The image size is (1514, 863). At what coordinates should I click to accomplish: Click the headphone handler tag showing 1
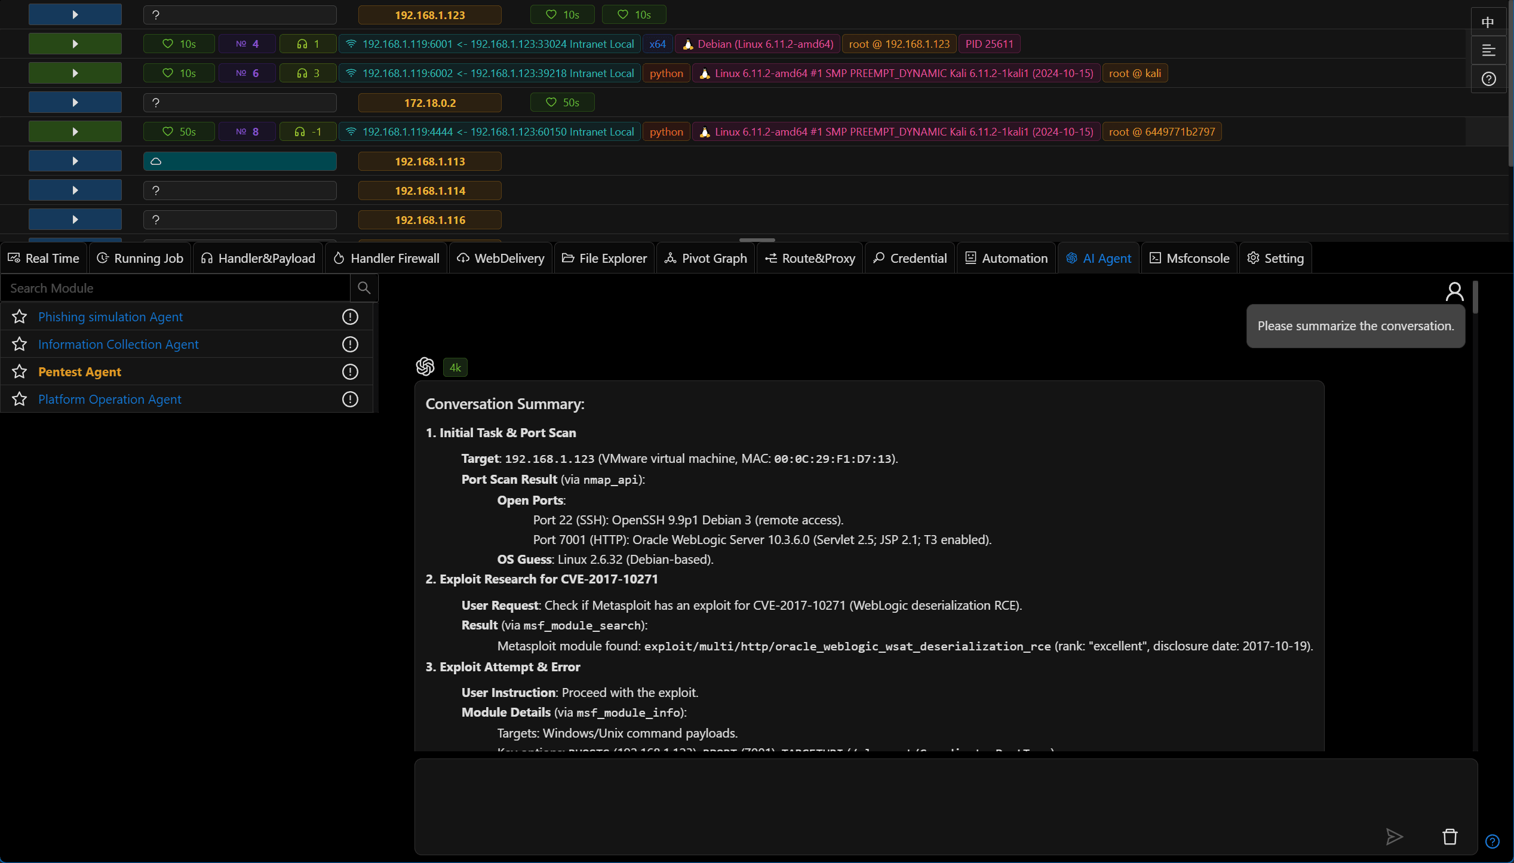[308, 44]
